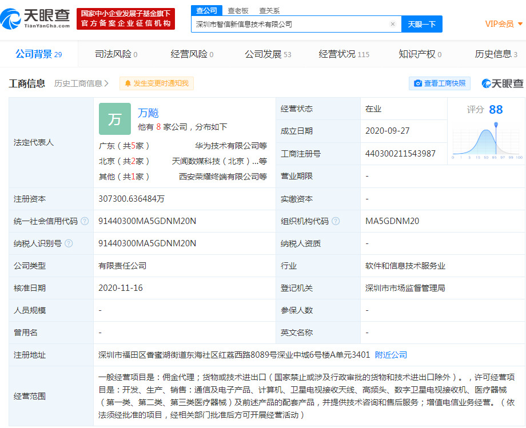526x428 pixels.
Task: Open help icon next to 纳税人识别号
Action: [x=69, y=243]
